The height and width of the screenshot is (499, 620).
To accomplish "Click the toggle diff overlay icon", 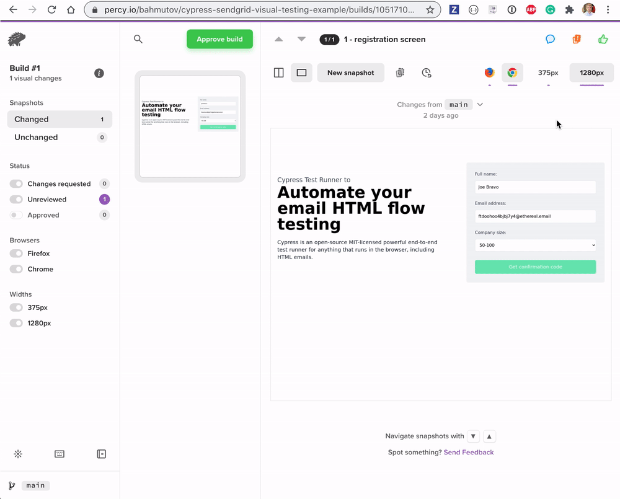I will point(400,73).
